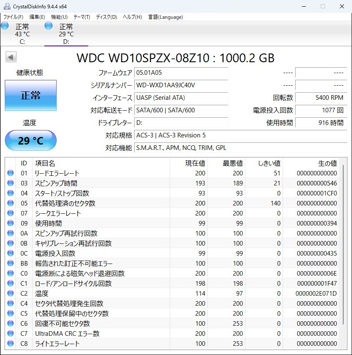The width and height of the screenshot is (352, 355).
Task: Click the 対応規格 field ACS-3 Revision 5
Action: coord(240,135)
